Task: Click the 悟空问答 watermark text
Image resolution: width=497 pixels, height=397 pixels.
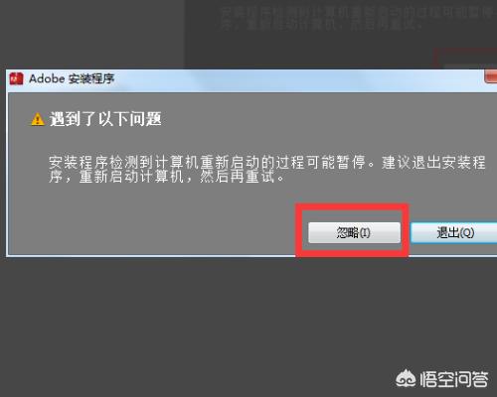Action: click(x=454, y=379)
